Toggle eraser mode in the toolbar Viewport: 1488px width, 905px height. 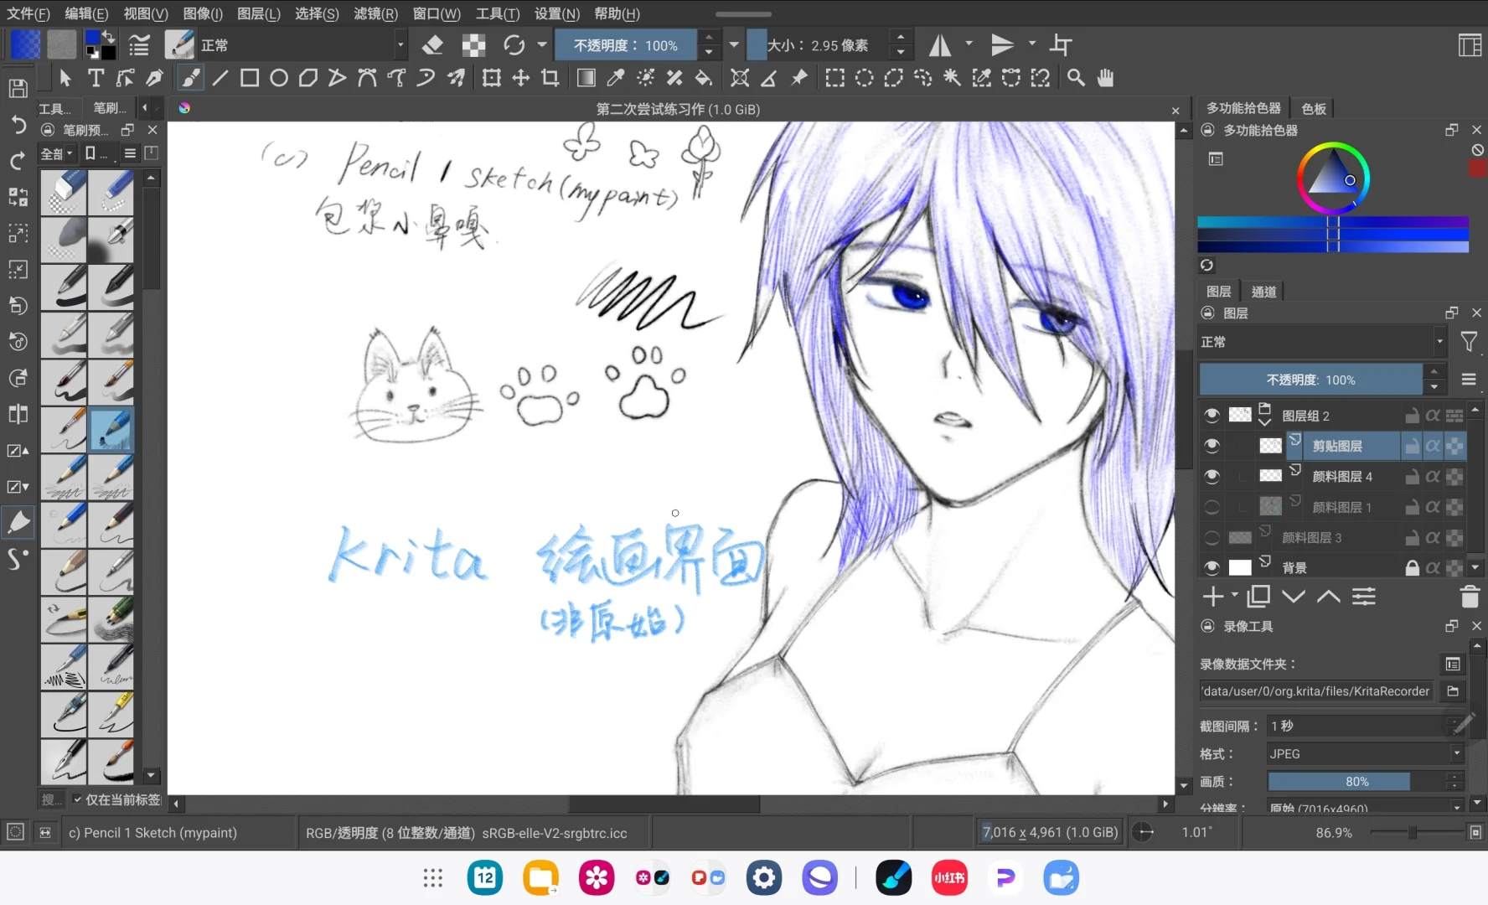pos(432,45)
